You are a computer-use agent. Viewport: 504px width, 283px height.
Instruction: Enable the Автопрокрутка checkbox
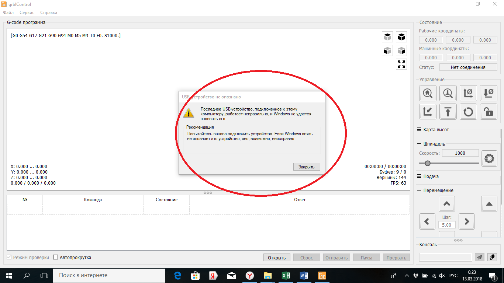(56, 258)
